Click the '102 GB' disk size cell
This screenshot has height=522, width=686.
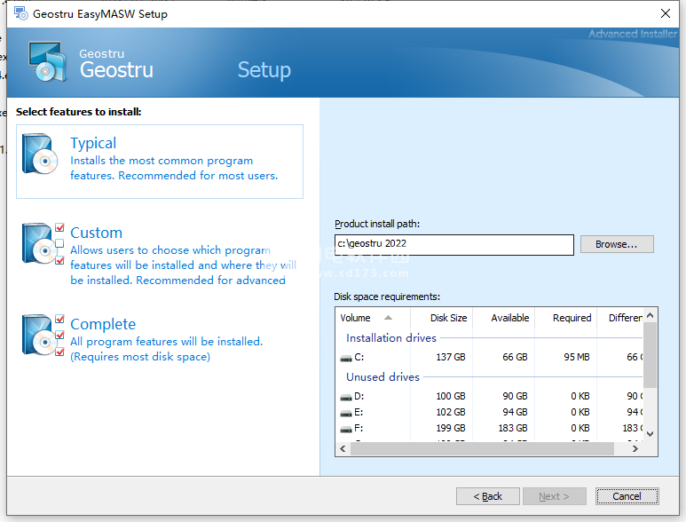[x=451, y=412]
